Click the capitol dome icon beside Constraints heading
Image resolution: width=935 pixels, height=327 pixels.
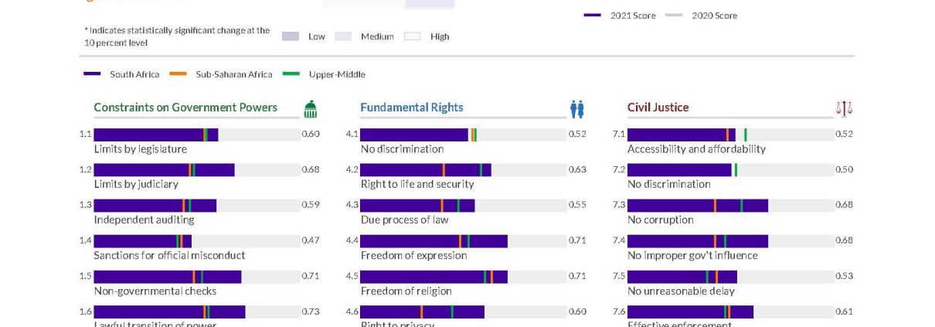coord(311,108)
